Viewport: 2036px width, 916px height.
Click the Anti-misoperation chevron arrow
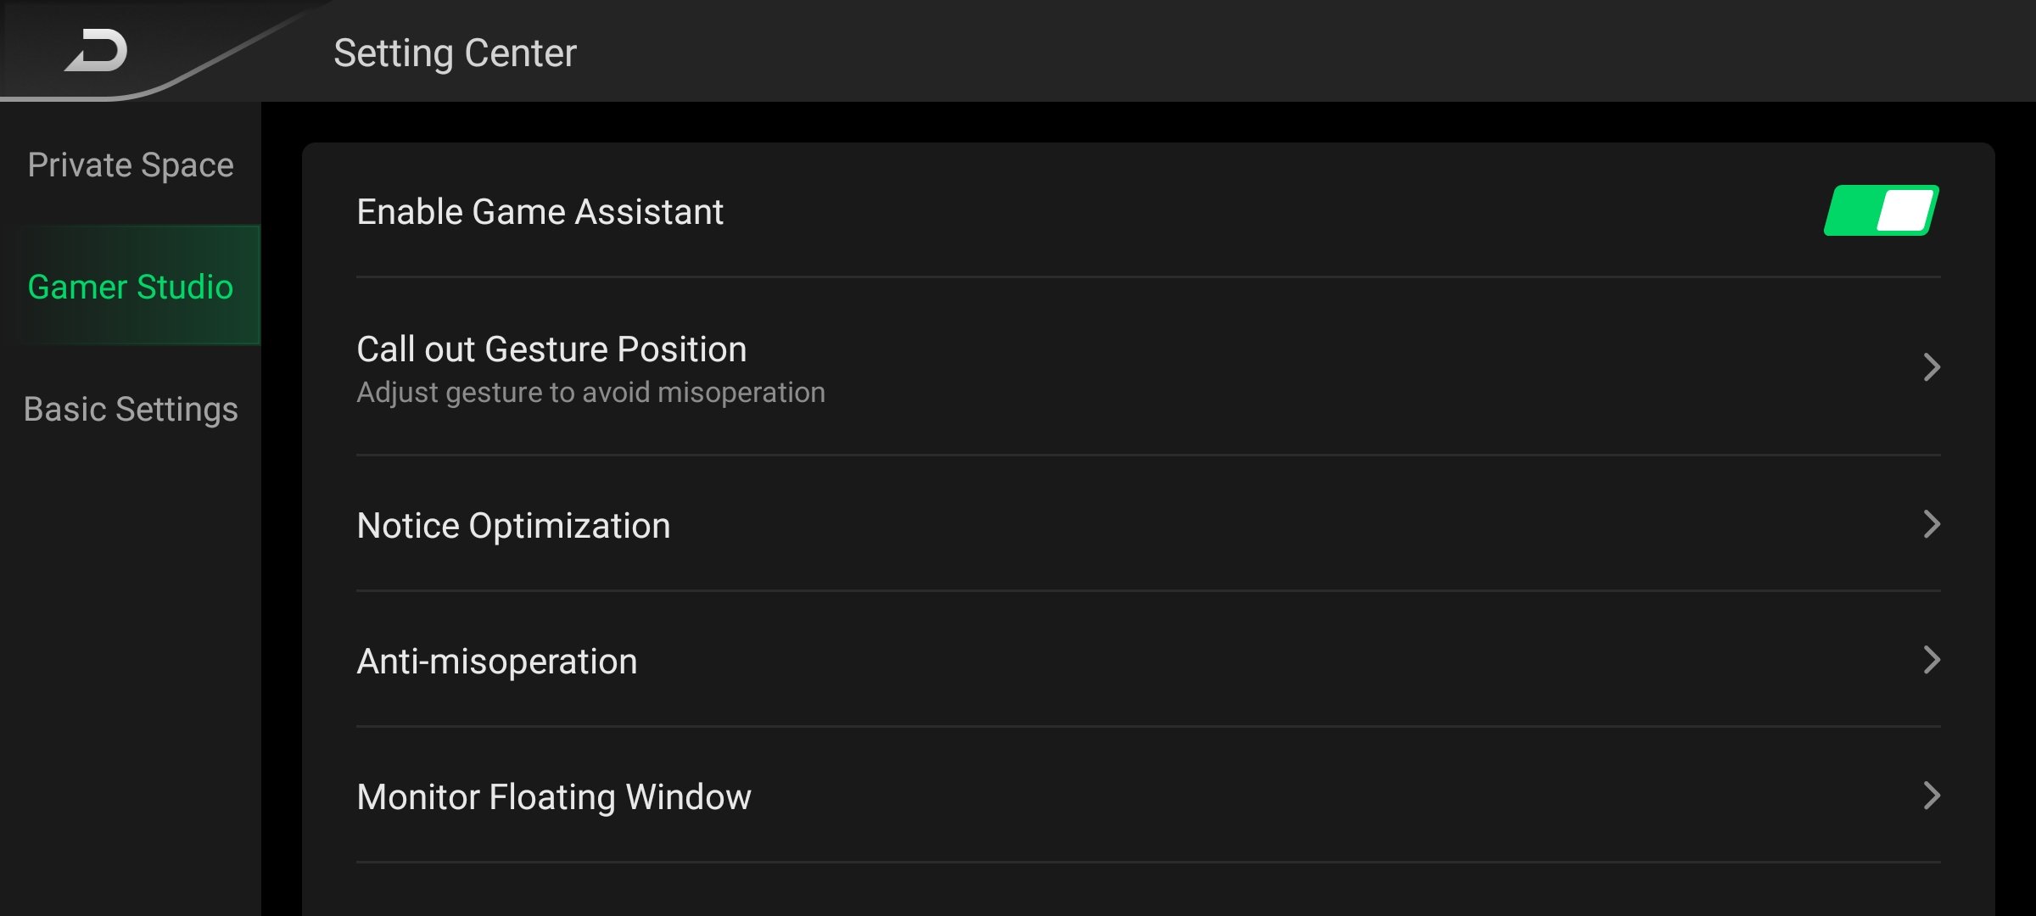(x=1931, y=660)
